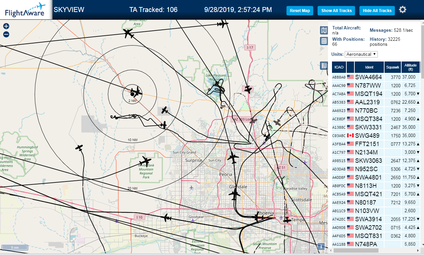
Task: Click Canadian flag in SWG489 row
Action: coord(350,135)
